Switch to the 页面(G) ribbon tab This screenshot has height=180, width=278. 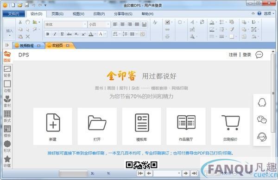coord(57,14)
